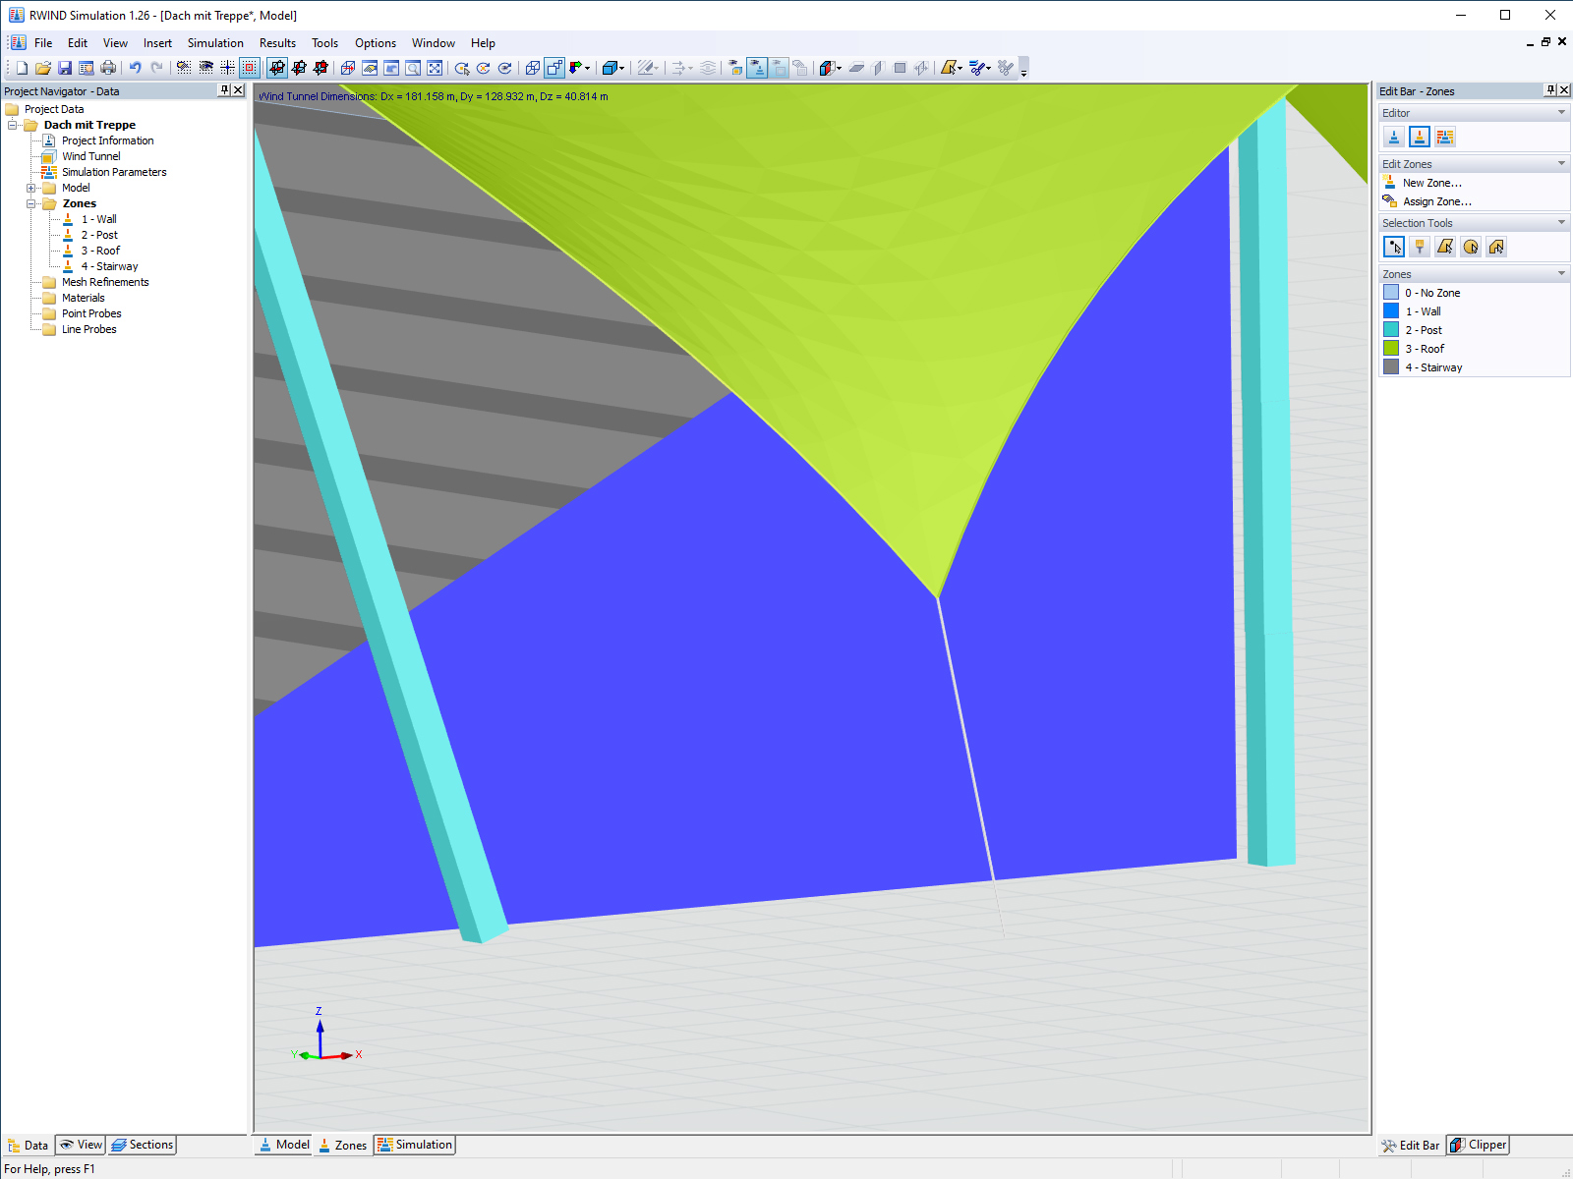This screenshot has width=1573, height=1179.
Task: Collapse the Dach mit Treppe tree node
Action: point(12,125)
